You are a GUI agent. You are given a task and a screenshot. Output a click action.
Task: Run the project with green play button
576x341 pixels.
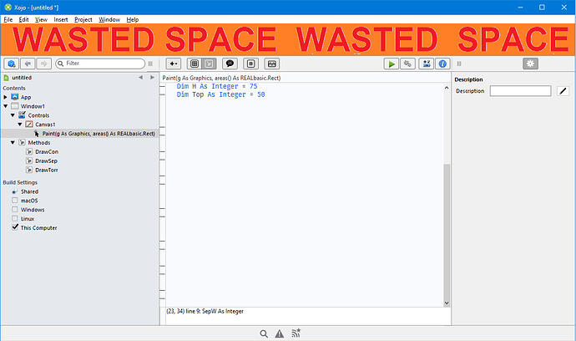[392, 64]
